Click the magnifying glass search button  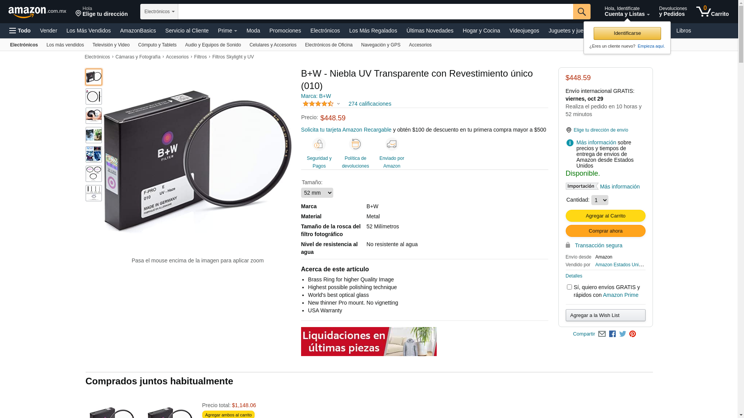pyautogui.click(x=582, y=12)
